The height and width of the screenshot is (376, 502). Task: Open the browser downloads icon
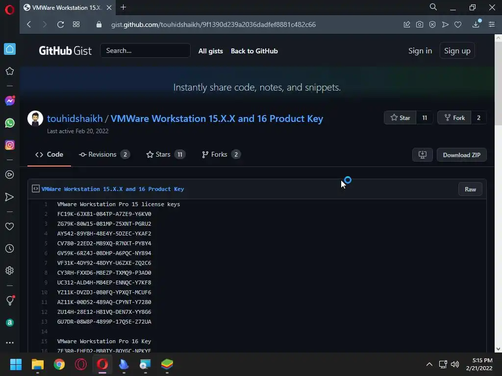tap(476, 24)
